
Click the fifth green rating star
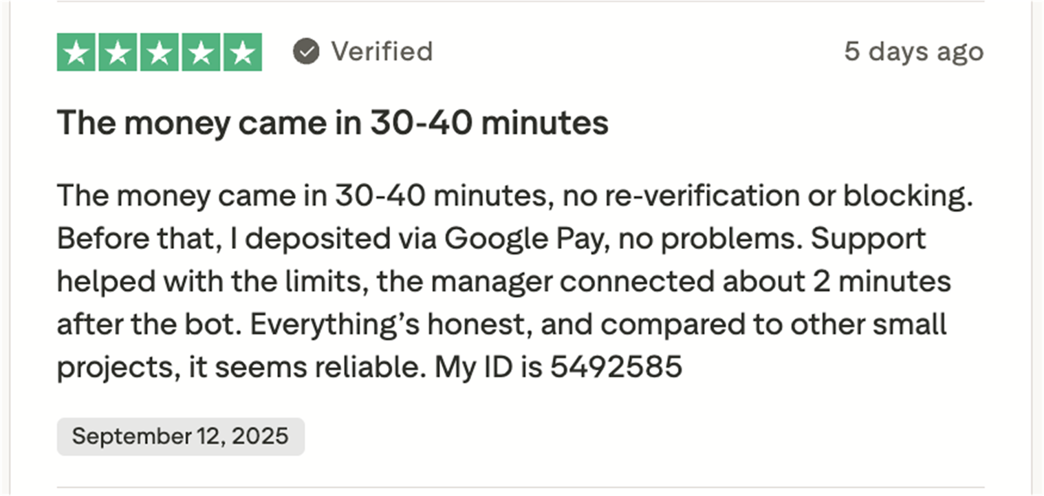tap(241, 52)
